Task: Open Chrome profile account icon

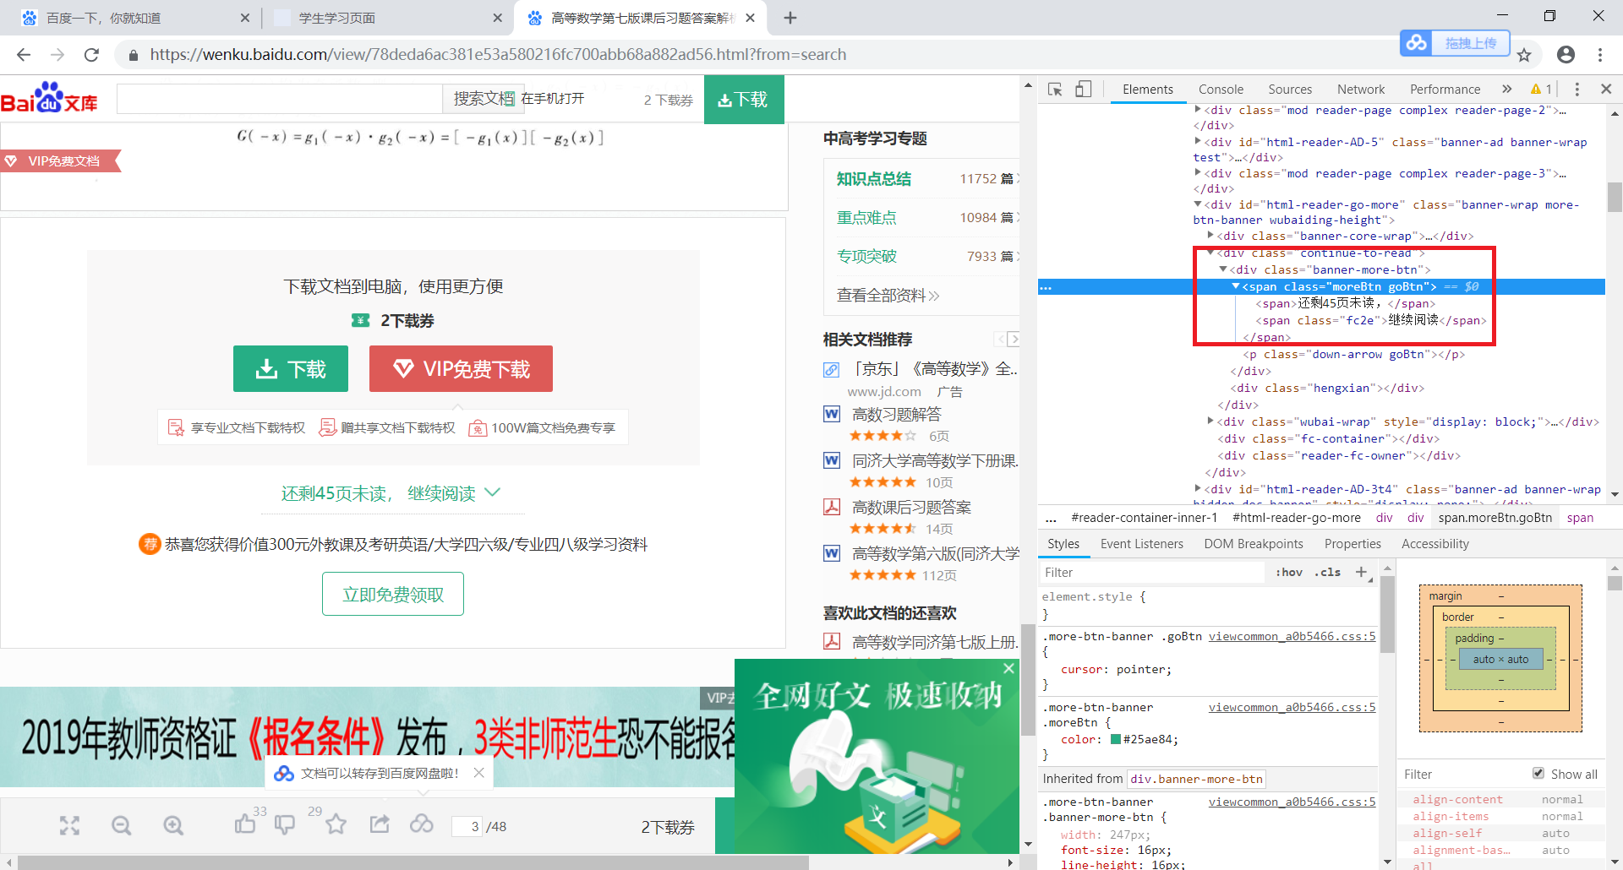Action: [1566, 55]
